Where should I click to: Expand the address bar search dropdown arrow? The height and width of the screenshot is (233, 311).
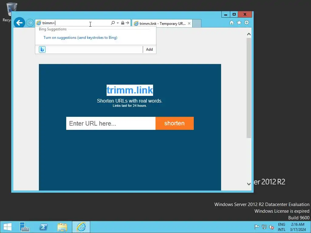[118, 23]
